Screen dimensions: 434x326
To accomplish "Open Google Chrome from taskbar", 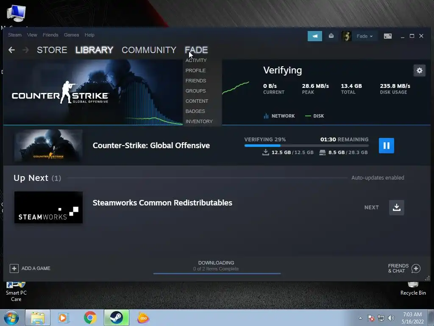I will point(90,318).
